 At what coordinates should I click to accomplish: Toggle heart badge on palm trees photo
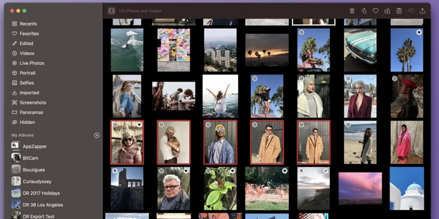(419, 32)
